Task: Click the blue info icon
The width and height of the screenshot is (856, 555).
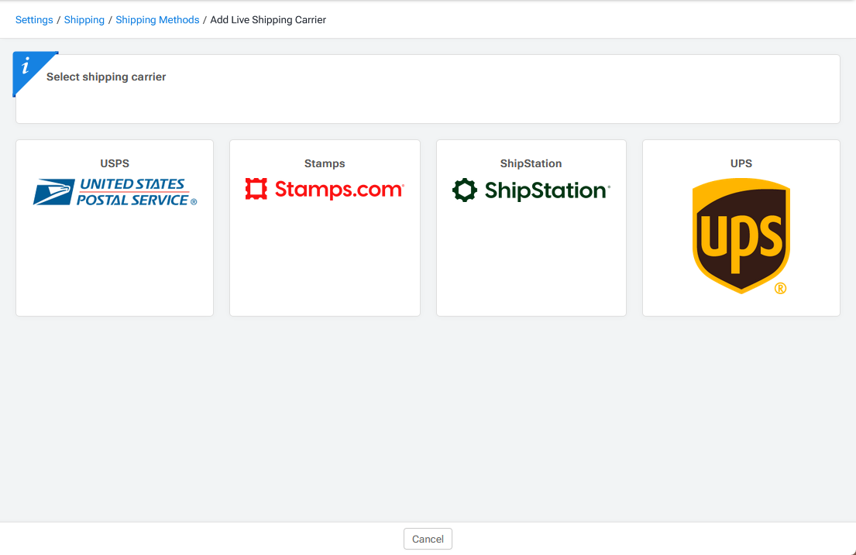Action: coord(27,67)
